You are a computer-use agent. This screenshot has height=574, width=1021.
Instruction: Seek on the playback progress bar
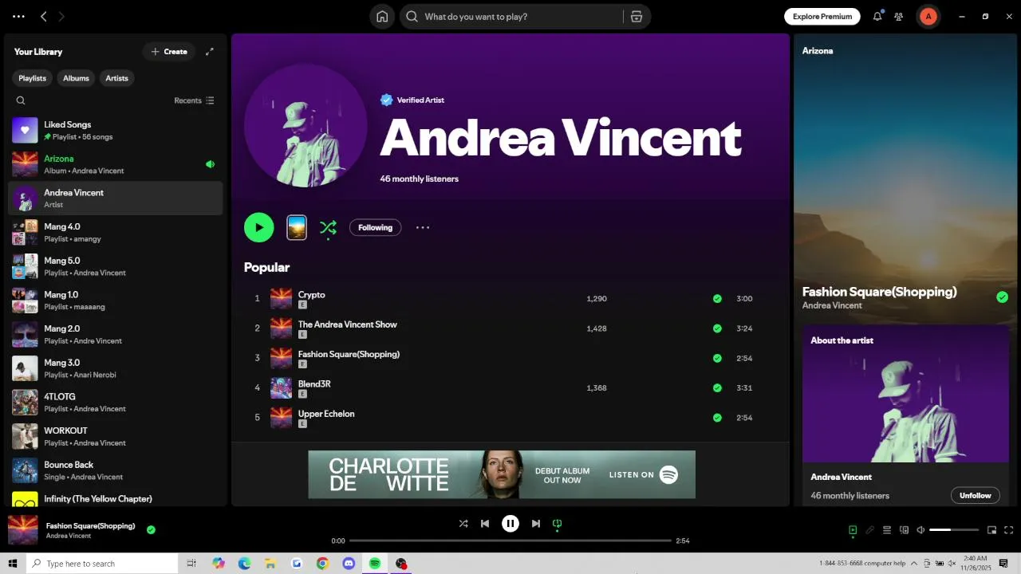pos(510,541)
